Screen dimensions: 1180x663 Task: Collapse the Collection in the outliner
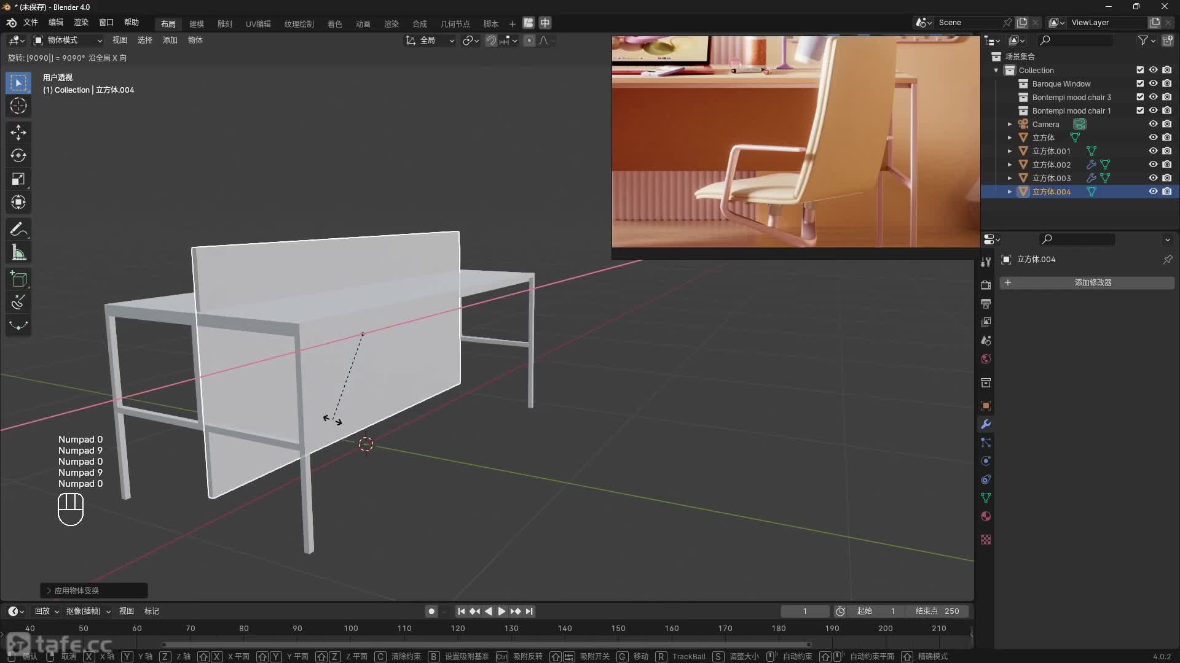click(x=996, y=70)
